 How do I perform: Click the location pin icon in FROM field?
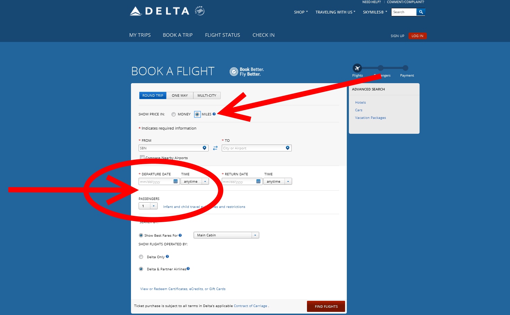[204, 148]
